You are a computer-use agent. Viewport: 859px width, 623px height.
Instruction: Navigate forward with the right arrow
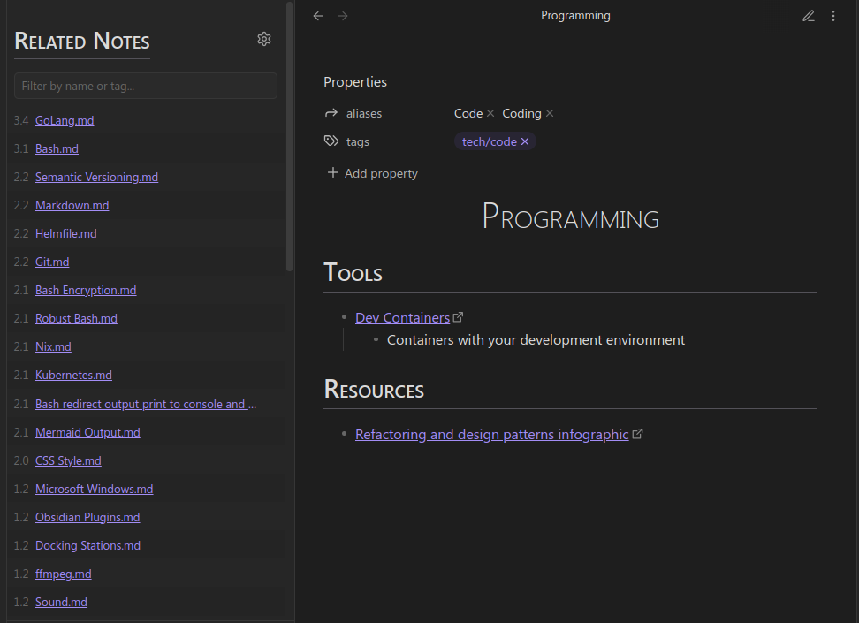(x=343, y=16)
